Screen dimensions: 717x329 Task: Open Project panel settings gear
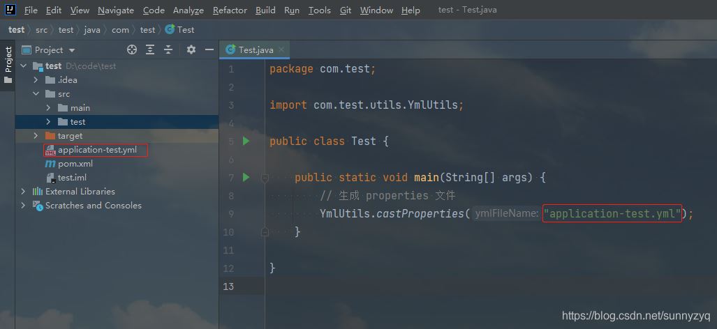point(191,49)
